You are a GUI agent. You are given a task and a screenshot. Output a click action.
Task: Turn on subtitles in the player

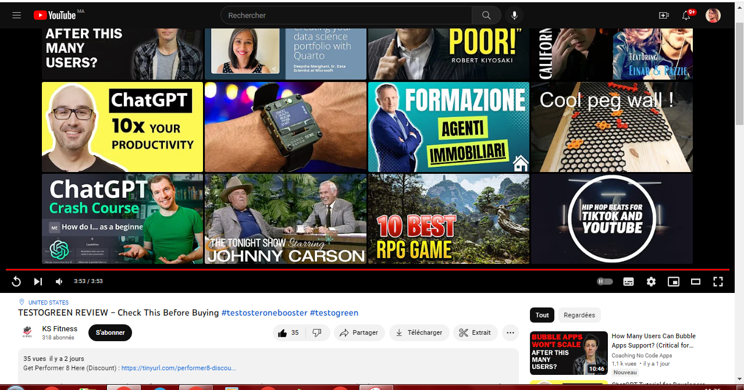628,281
